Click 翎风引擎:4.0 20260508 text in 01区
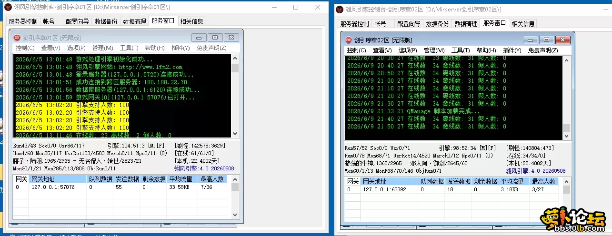Screen dimensions: 612x236 point(204,168)
